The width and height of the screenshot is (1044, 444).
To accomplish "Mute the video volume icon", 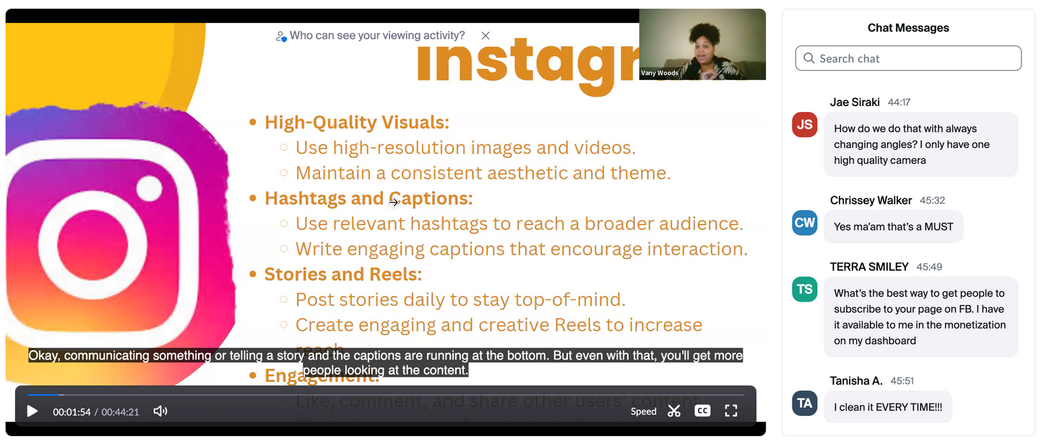I will pos(160,412).
